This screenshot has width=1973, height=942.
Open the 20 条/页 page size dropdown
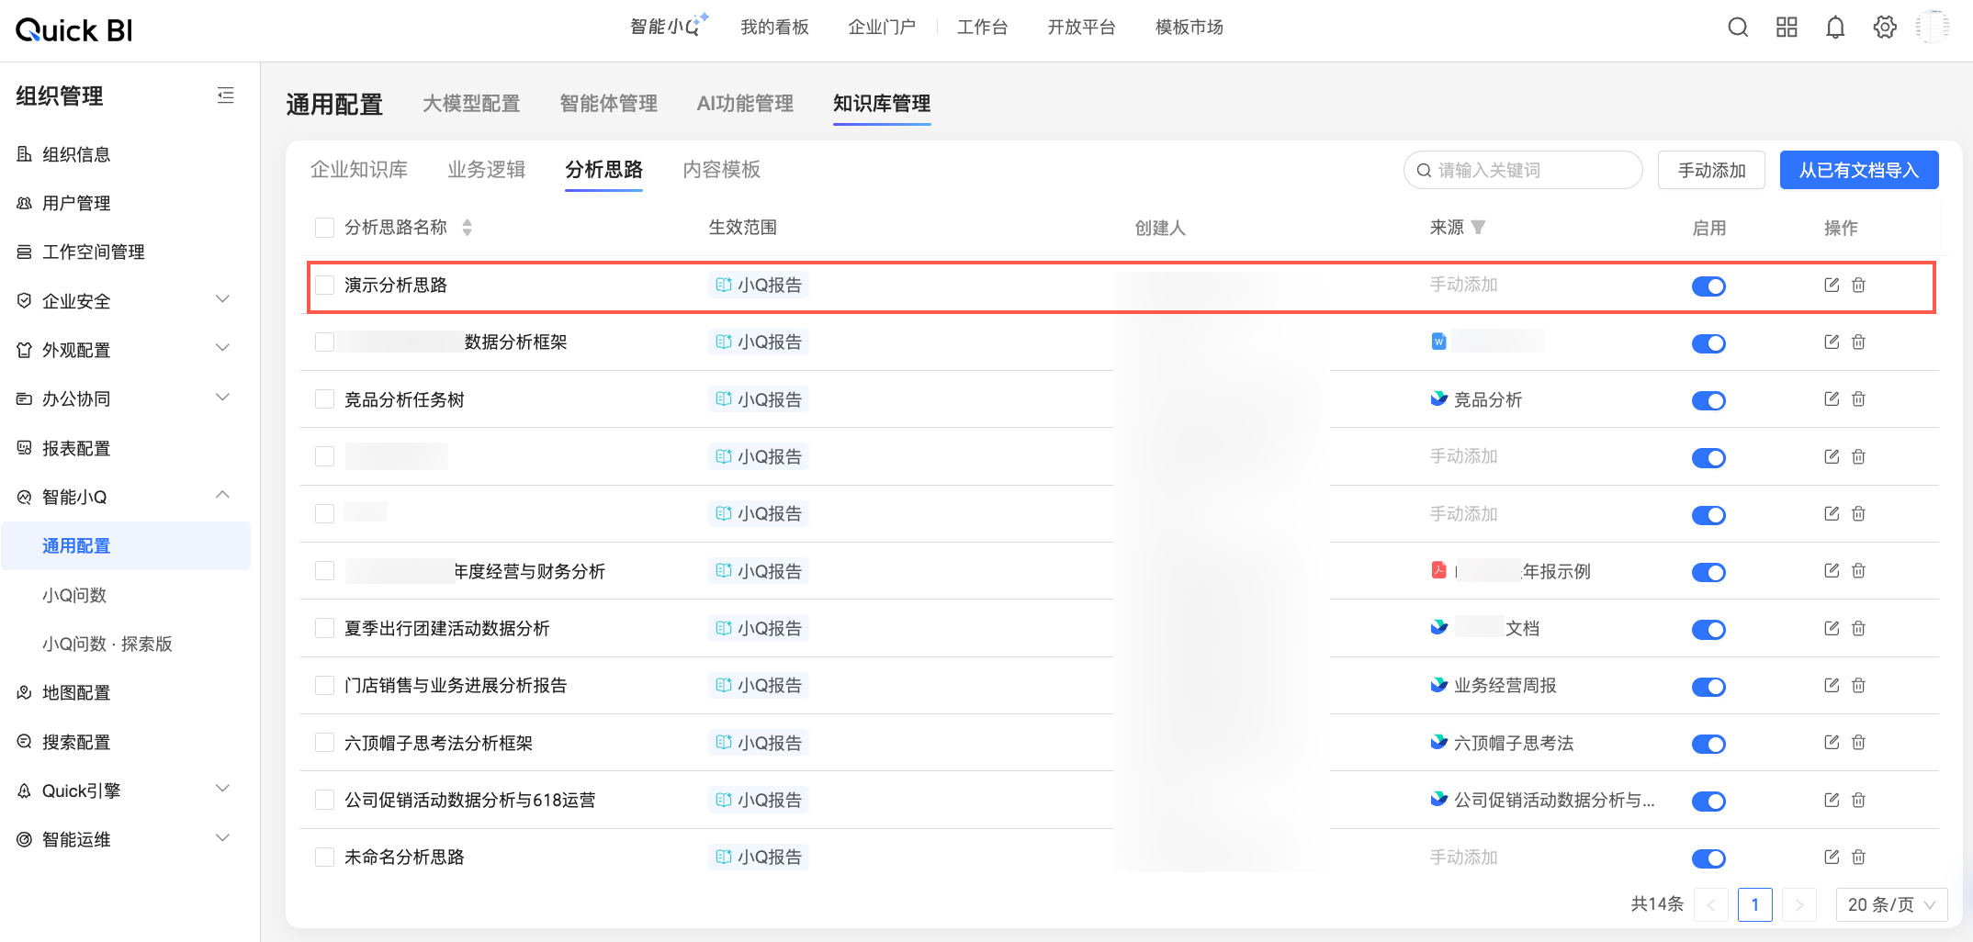click(1891, 905)
